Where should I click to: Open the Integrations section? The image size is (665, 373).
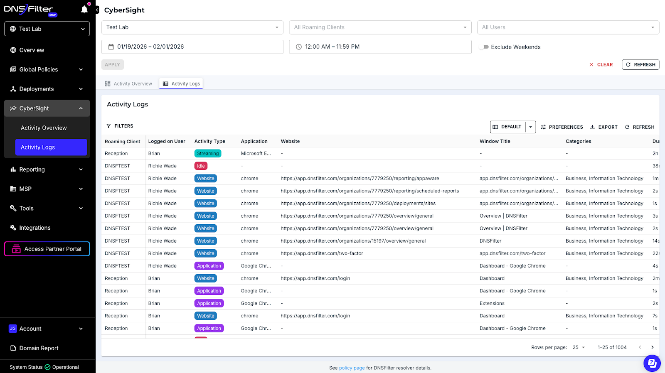tap(35, 228)
